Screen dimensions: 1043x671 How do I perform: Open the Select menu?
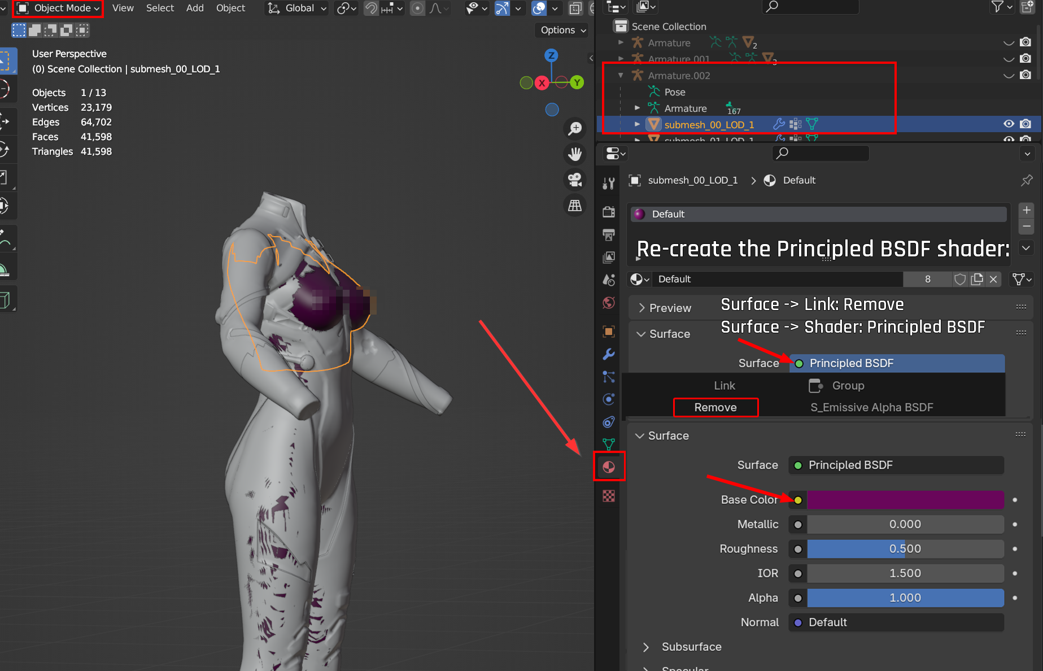[x=160, y=8]
